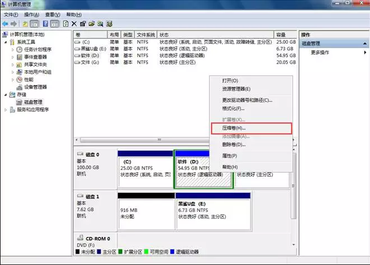This screenshot has height=265, width=370.
Task: Choose 压缩卷(H)... from the context menu
Action: (230, 128)
